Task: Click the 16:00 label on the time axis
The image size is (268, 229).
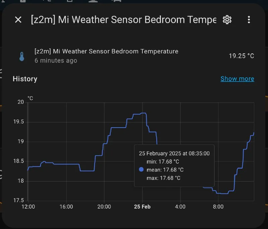Action: tap(66, 207)
